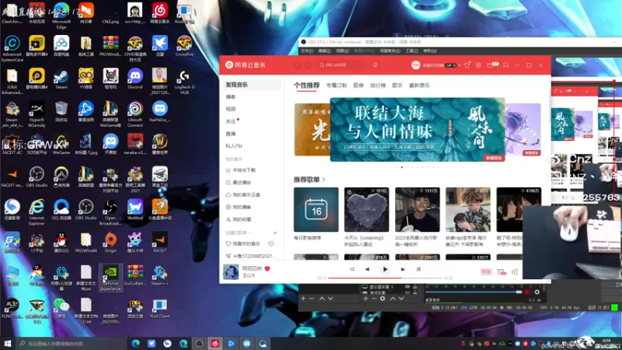Switch to the 歌单 tab

[358, 86]
